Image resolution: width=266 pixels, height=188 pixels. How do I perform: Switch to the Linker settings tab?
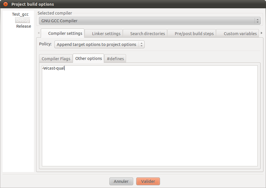pos(104,33)
